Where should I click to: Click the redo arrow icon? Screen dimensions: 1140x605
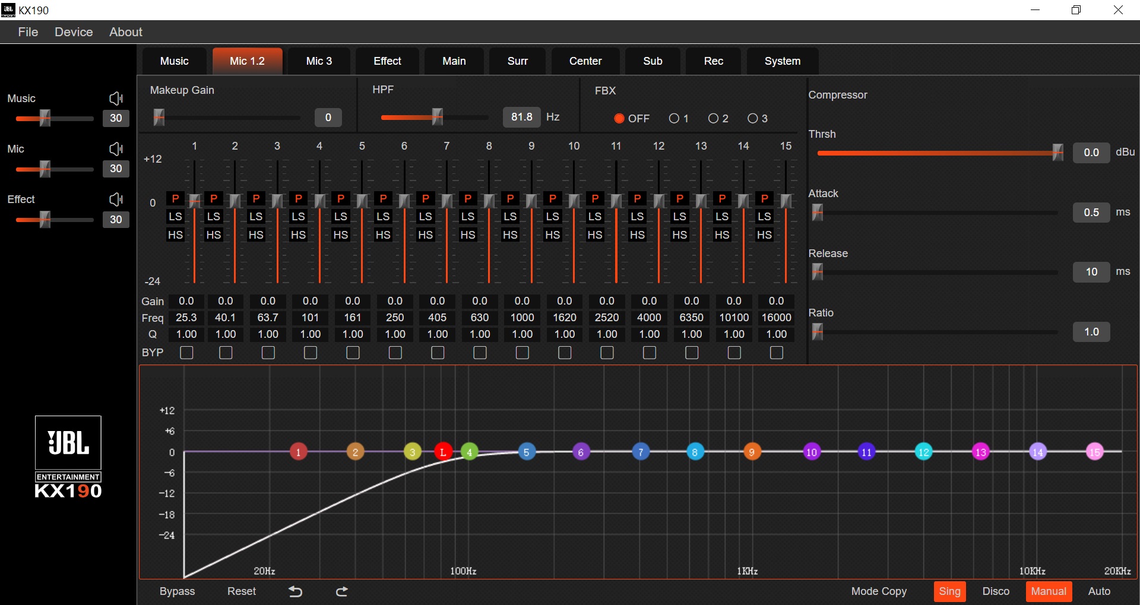(x=341, y=591)
